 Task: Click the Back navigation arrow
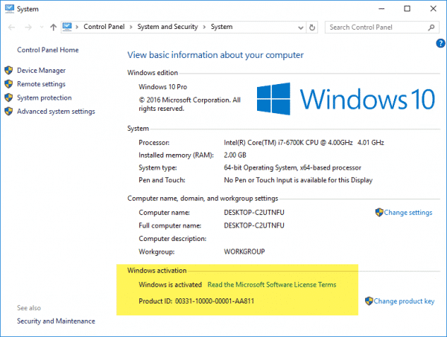coord(11,28)
